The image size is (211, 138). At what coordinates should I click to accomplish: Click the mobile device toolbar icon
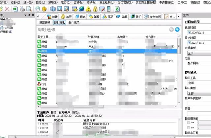[108, 9]
